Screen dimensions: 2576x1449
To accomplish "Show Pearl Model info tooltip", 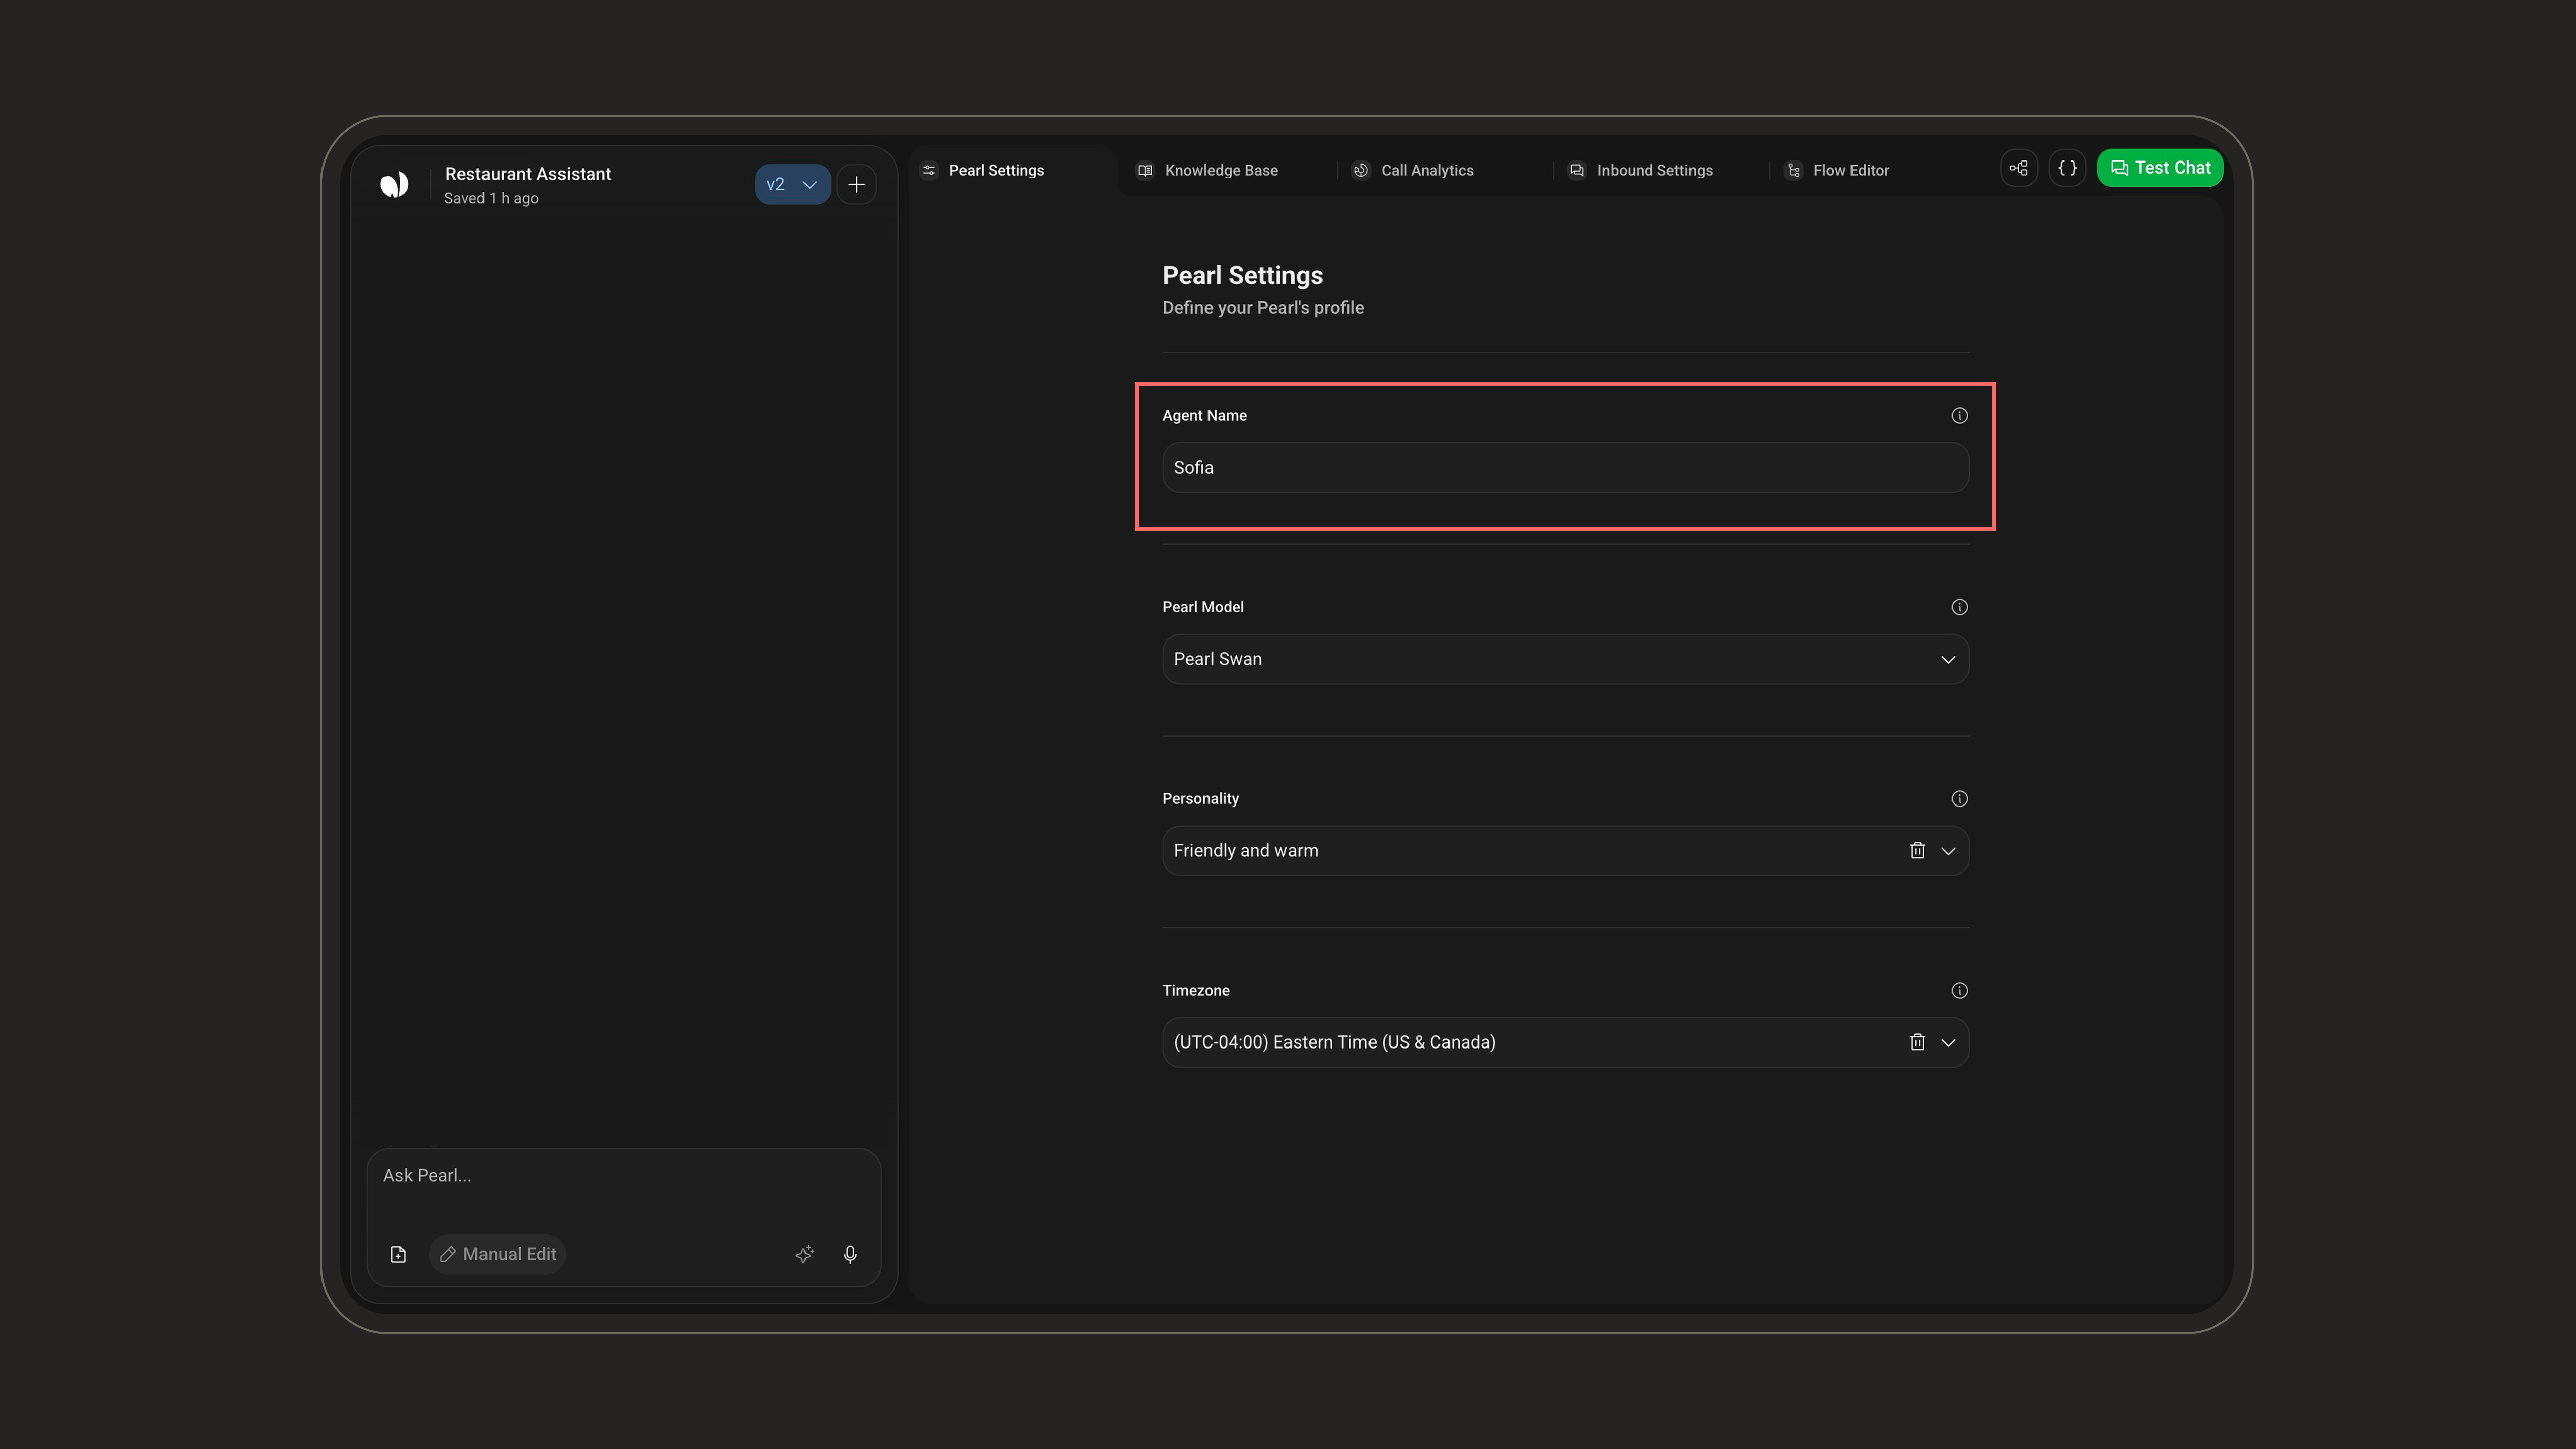I will [1959, 607].
